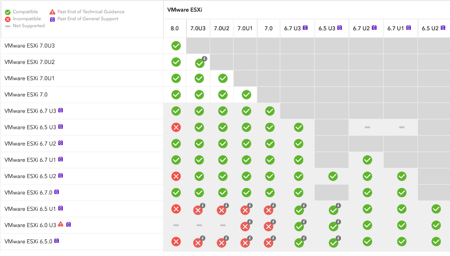Click the support badge beside row VMware ESXi 6.7 U2

point(61,143)
